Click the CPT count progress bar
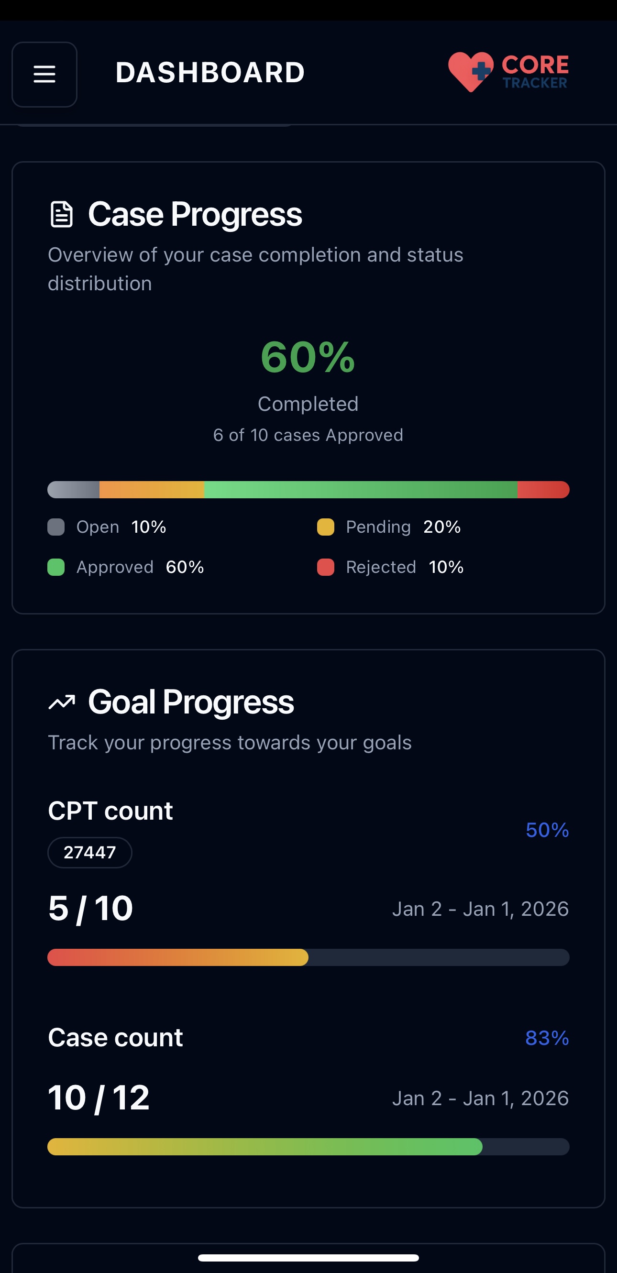This screenshot has height=1273, width=617. (308, 957)
